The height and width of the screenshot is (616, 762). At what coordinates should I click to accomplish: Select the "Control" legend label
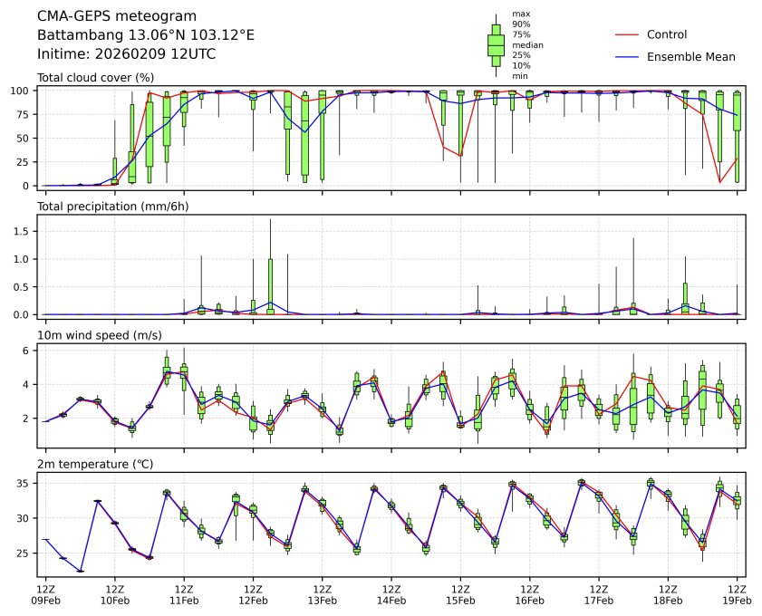667,34
